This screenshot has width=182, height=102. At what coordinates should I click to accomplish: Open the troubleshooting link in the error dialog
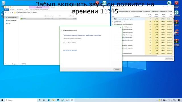70,50
